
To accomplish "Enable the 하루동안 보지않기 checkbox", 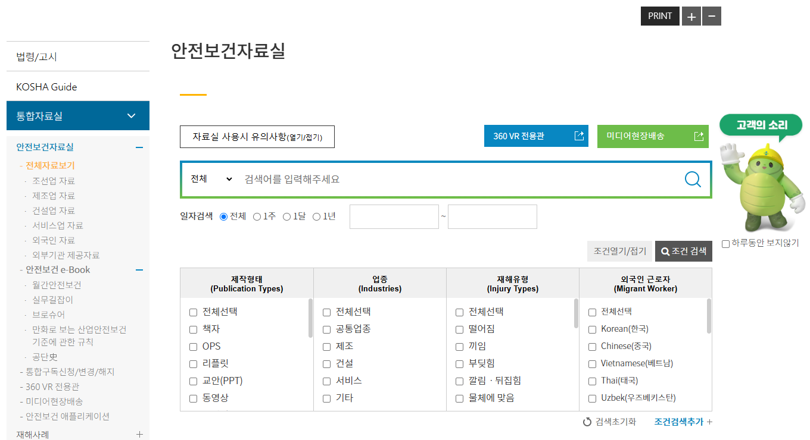I will click(x=725, y=244).
